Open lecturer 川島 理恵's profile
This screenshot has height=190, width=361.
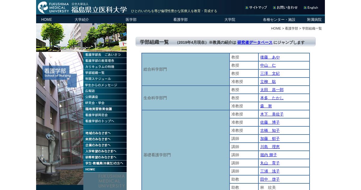tap(270, 147)
